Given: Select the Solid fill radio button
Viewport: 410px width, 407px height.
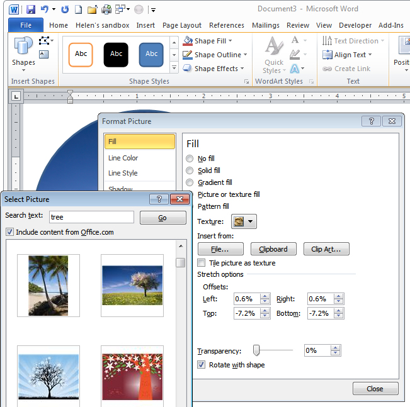Looking at the screenshot, I should (x=190, y=170).
